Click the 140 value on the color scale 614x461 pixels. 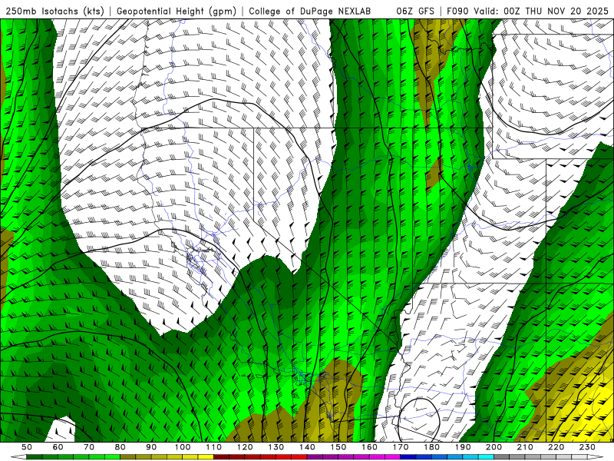307,447
